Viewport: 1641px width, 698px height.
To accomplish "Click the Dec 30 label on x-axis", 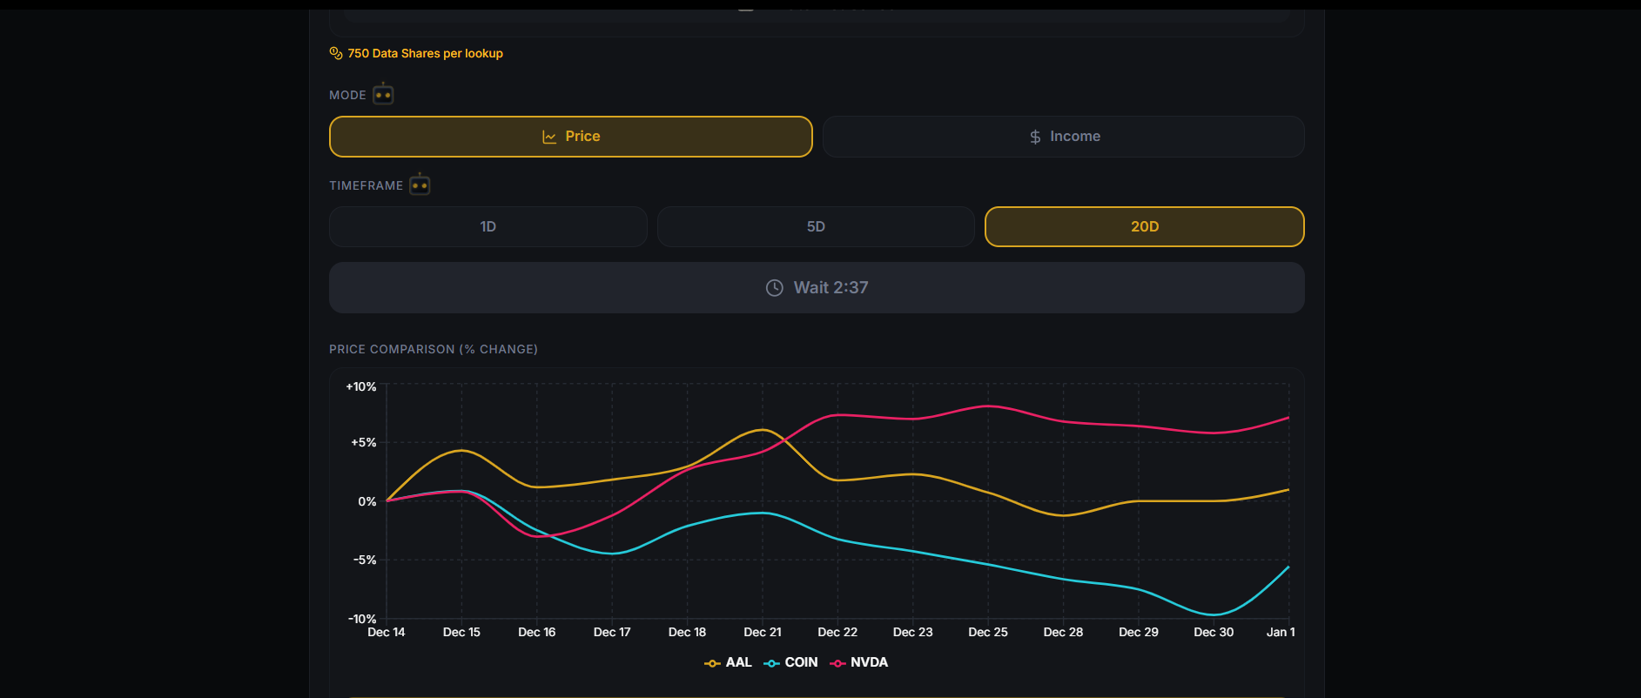I will (1213, 632).
